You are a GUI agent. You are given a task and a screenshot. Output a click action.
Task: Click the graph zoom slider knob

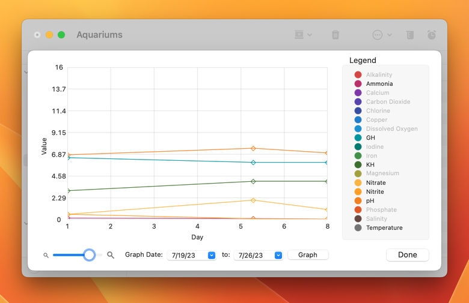tap(89, 255)
